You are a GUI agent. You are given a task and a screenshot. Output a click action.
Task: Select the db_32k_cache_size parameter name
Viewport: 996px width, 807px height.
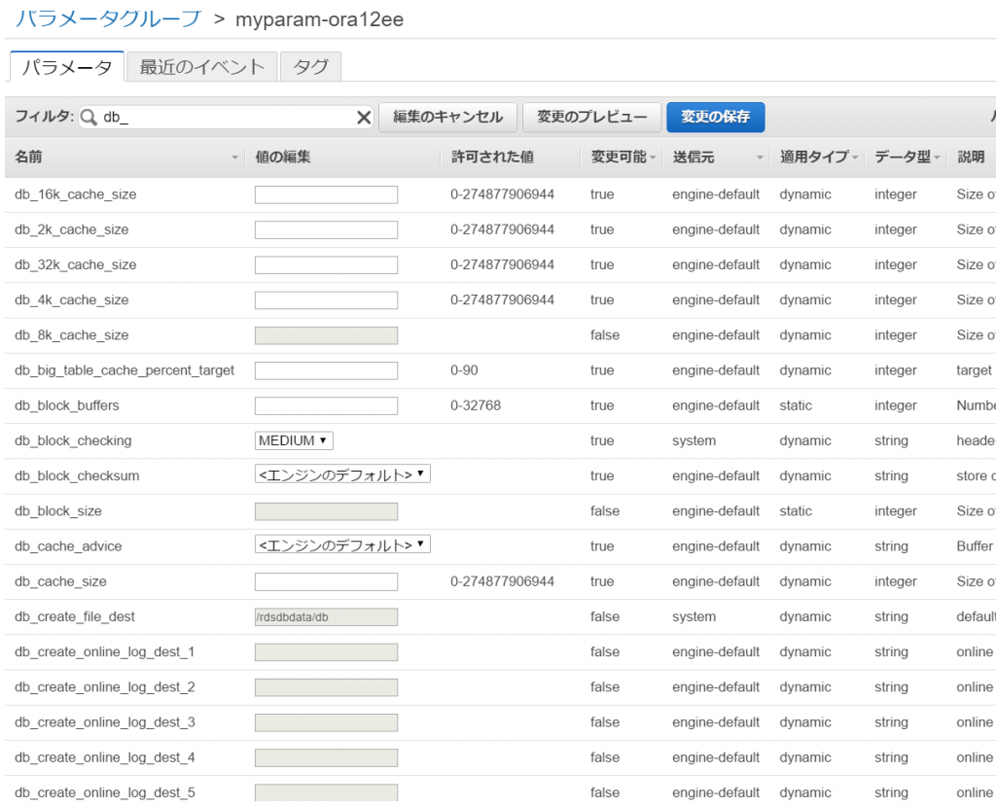click(x=76, y=264)
